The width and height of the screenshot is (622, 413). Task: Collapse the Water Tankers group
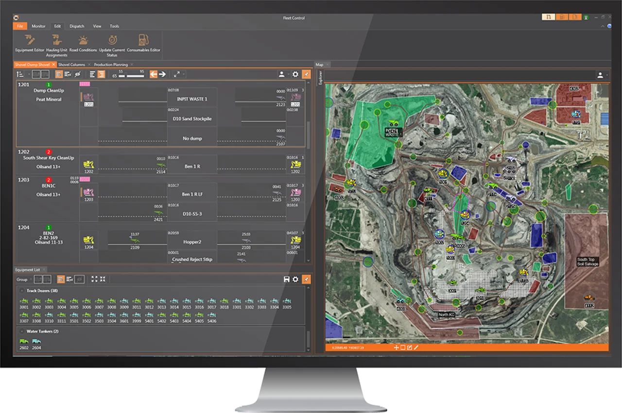tap(22, 331)
